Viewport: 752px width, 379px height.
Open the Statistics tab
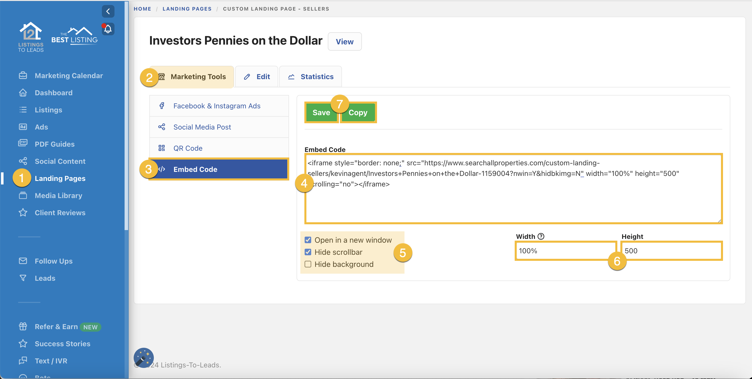pyautogui.click(x=311, y=76)
